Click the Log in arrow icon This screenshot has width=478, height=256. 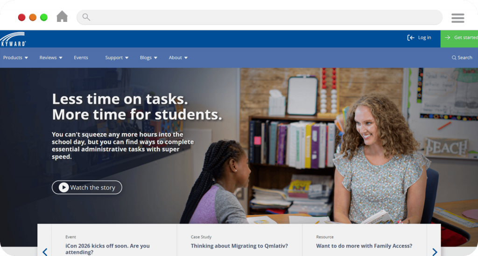click(x=411, y=37)
